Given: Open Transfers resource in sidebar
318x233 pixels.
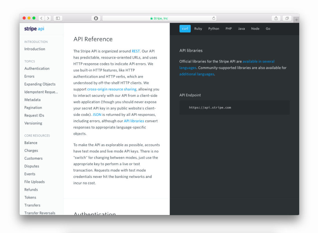Looking at the screenshot, I should click(32, 205).
